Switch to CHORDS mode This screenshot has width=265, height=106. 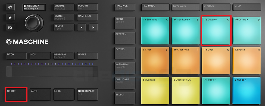click(216, 7)
